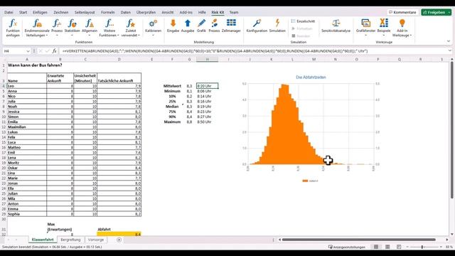Click the greyed Beenden stop button
The width and height of the screenshot is (455, 256).
pos(301,36)
